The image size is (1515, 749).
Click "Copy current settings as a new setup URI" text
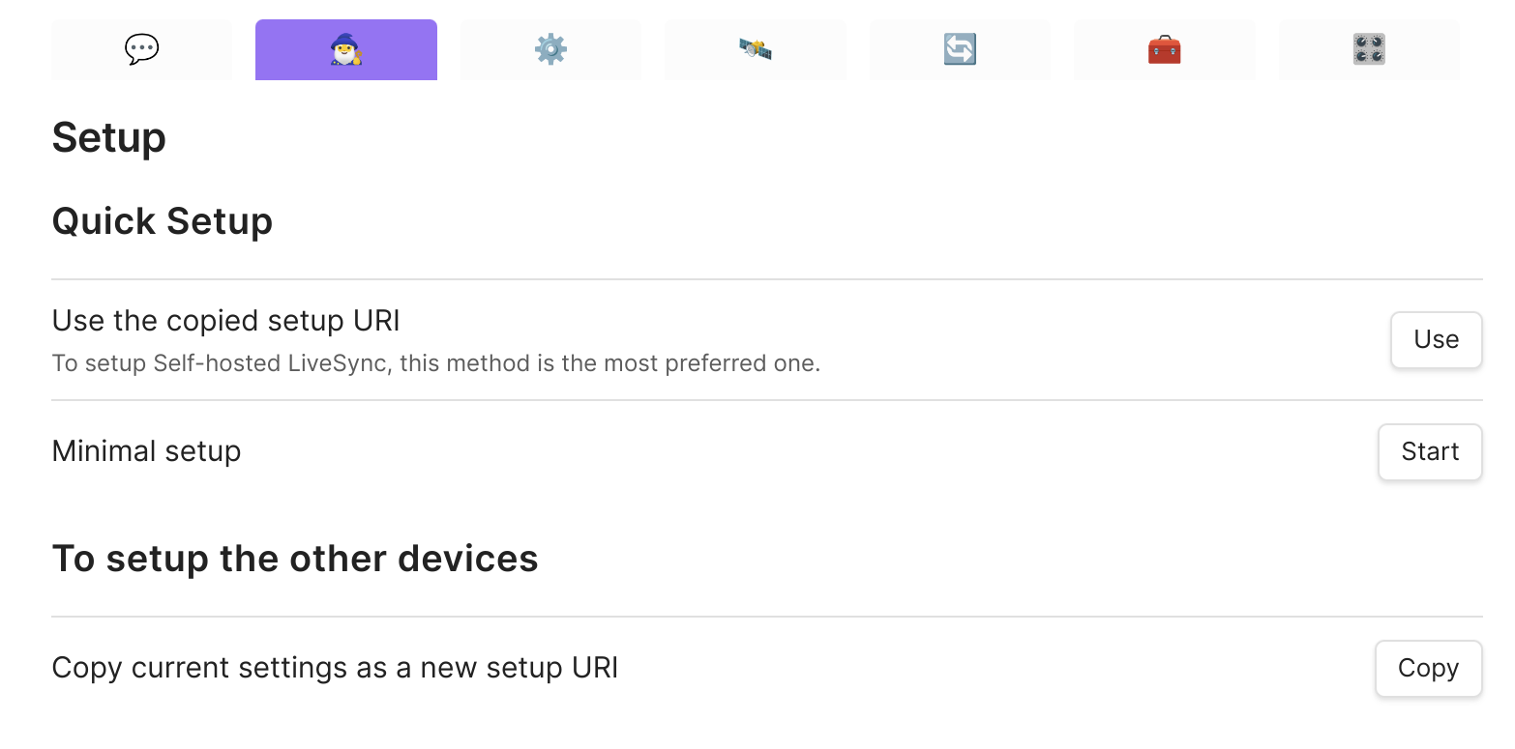335,668
